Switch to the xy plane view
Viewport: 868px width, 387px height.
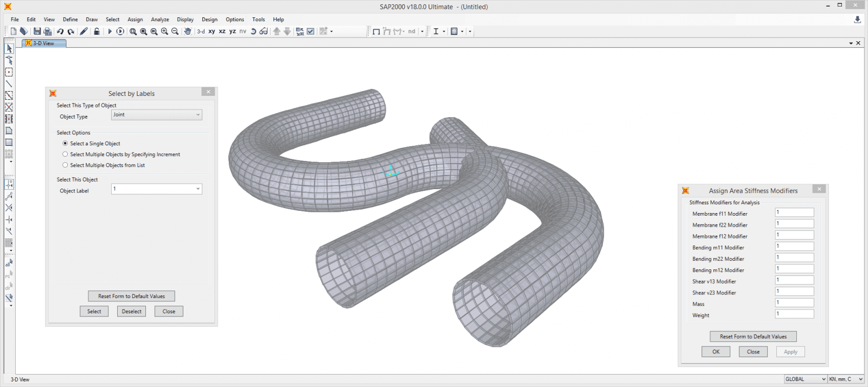212,31
